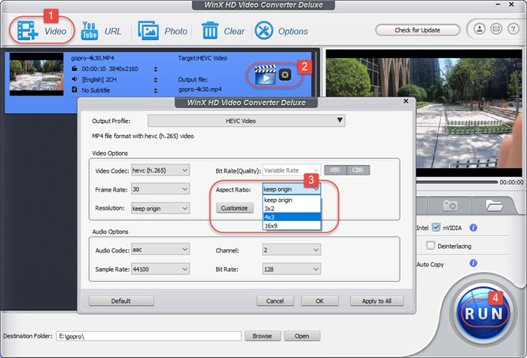
Task: Enable the Deinterlacing checkbox
Action: [x=431, y=245]
